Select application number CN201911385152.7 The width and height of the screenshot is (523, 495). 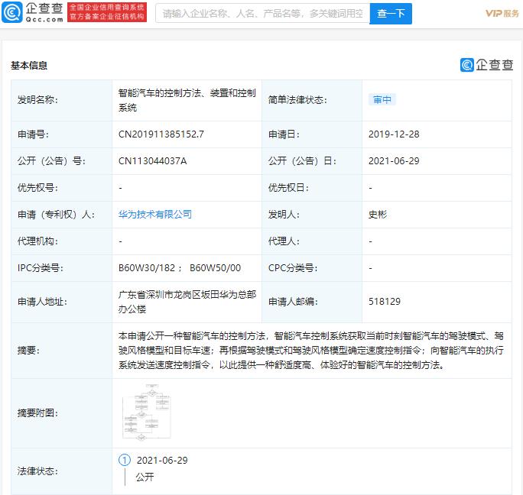point(161,134)
